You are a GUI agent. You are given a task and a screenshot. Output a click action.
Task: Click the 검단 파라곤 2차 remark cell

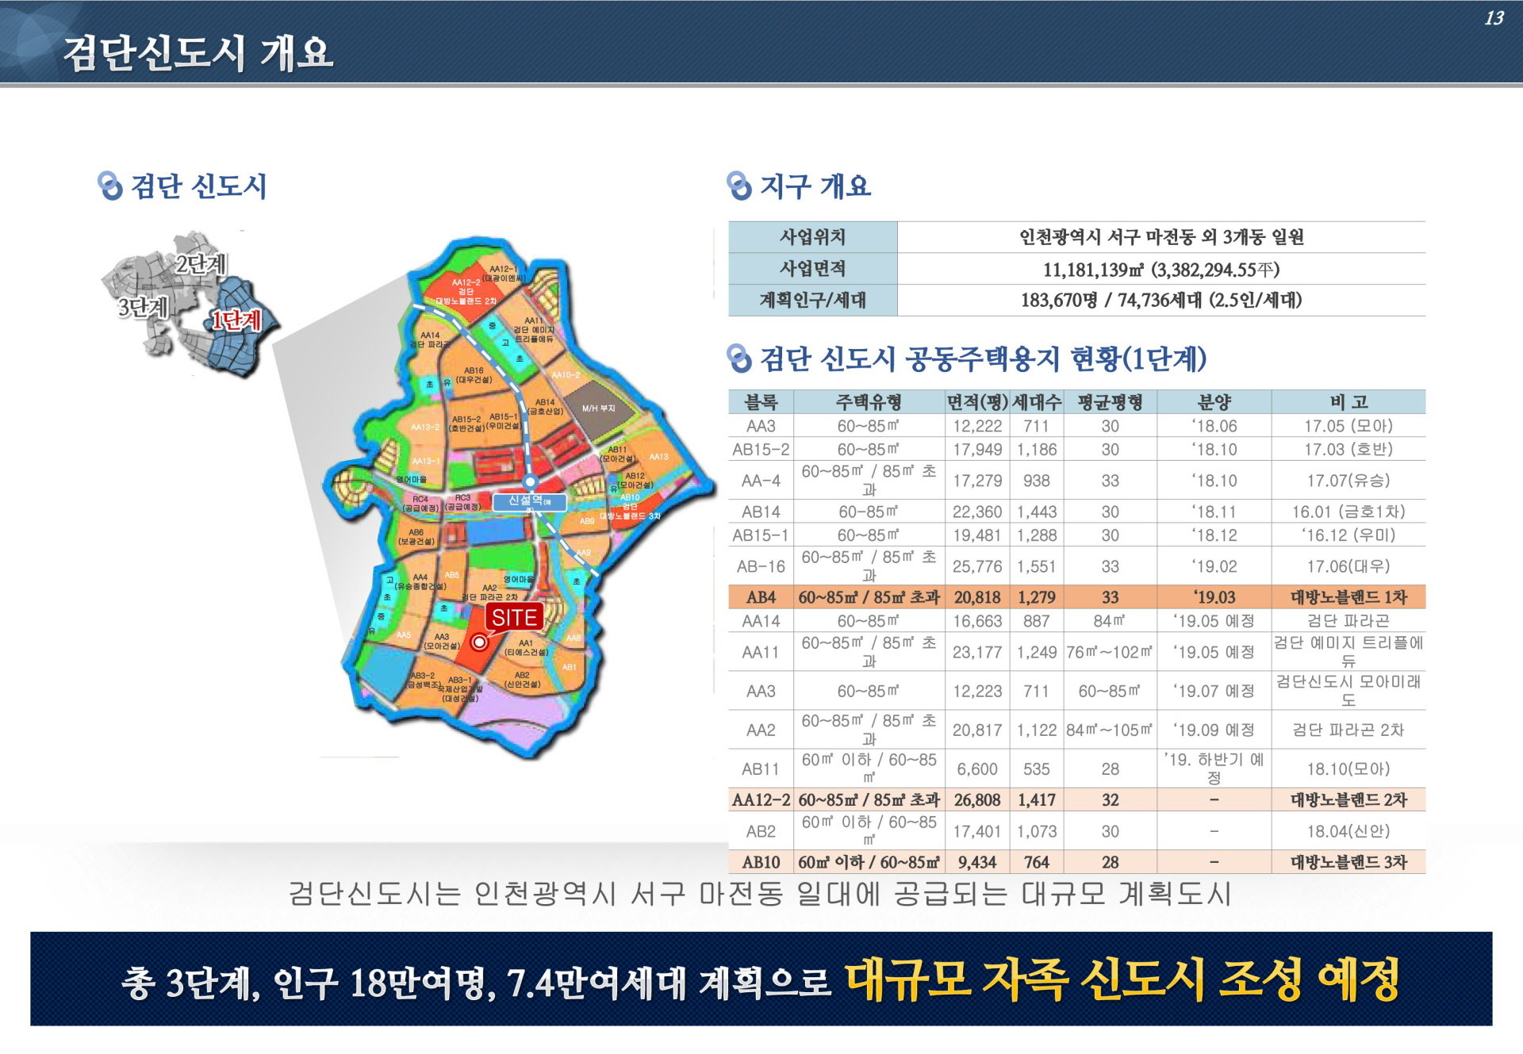pyautogui.click(x=1348, y=730)
